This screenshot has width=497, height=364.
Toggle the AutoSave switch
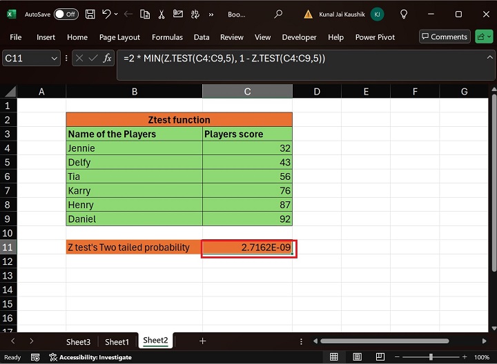pos(66,14)
